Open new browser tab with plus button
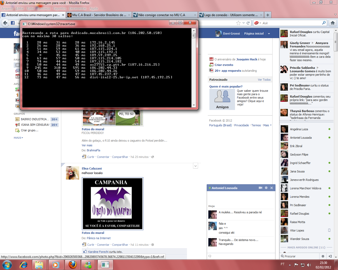 pyautogui.click(x=267, y=15)
